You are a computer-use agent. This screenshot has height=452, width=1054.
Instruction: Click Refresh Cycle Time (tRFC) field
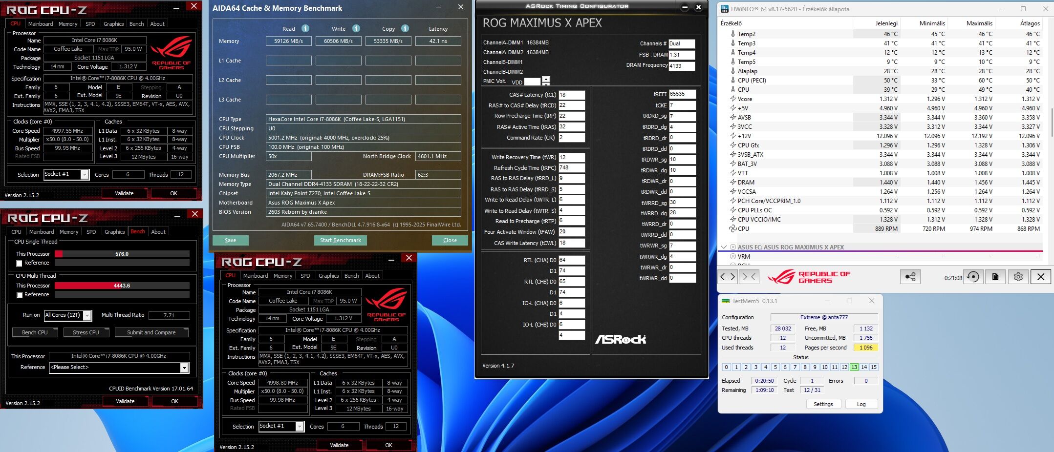click(572, 167)
